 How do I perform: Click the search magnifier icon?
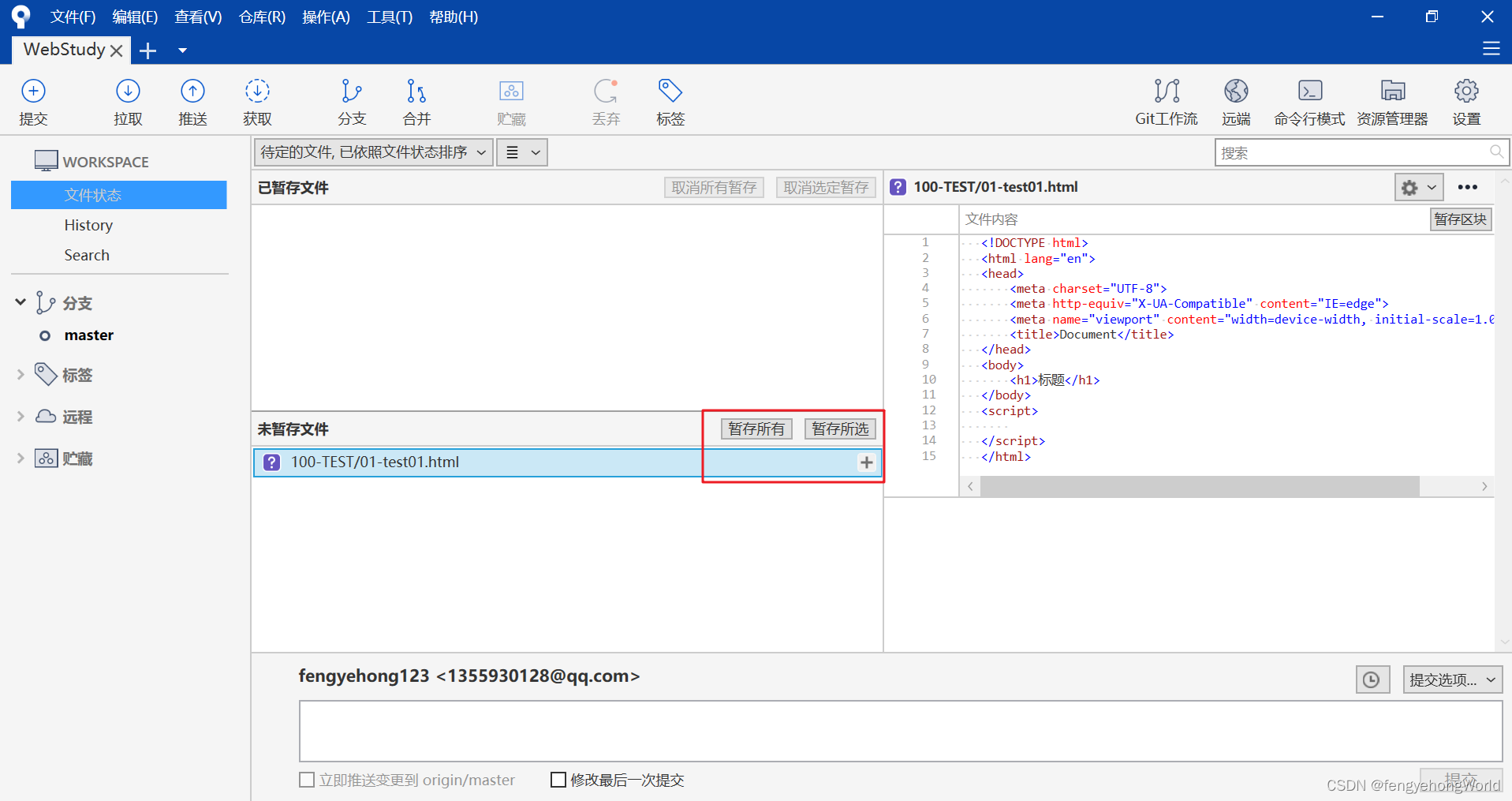click(1496, 152)
